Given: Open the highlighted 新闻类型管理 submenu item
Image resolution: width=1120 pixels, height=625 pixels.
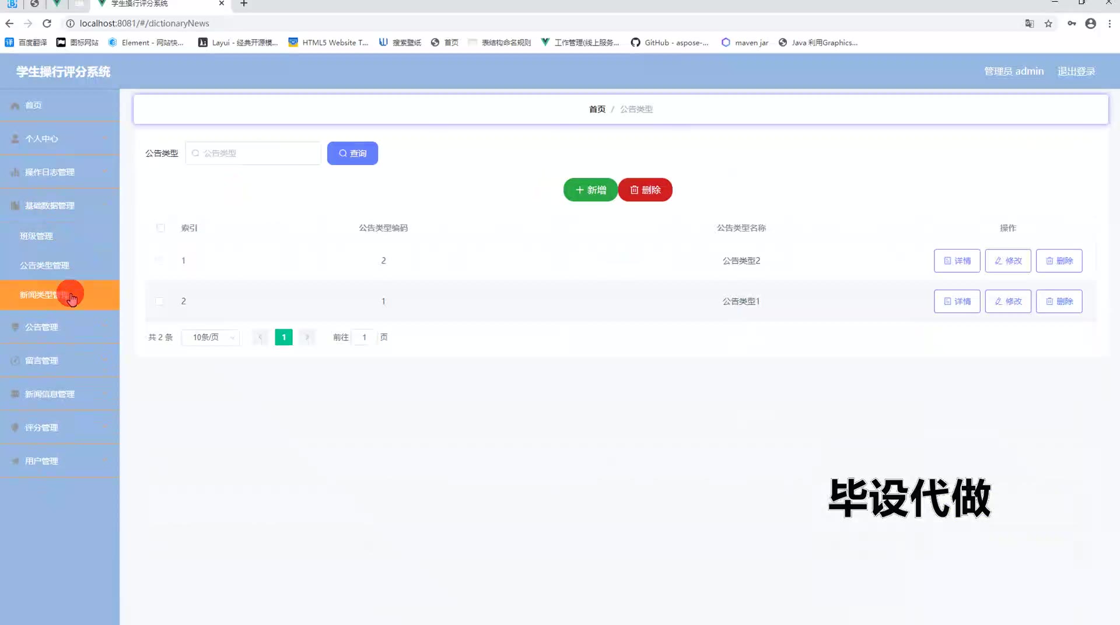Looking at the screenshot, I should (x=60, y=295).
